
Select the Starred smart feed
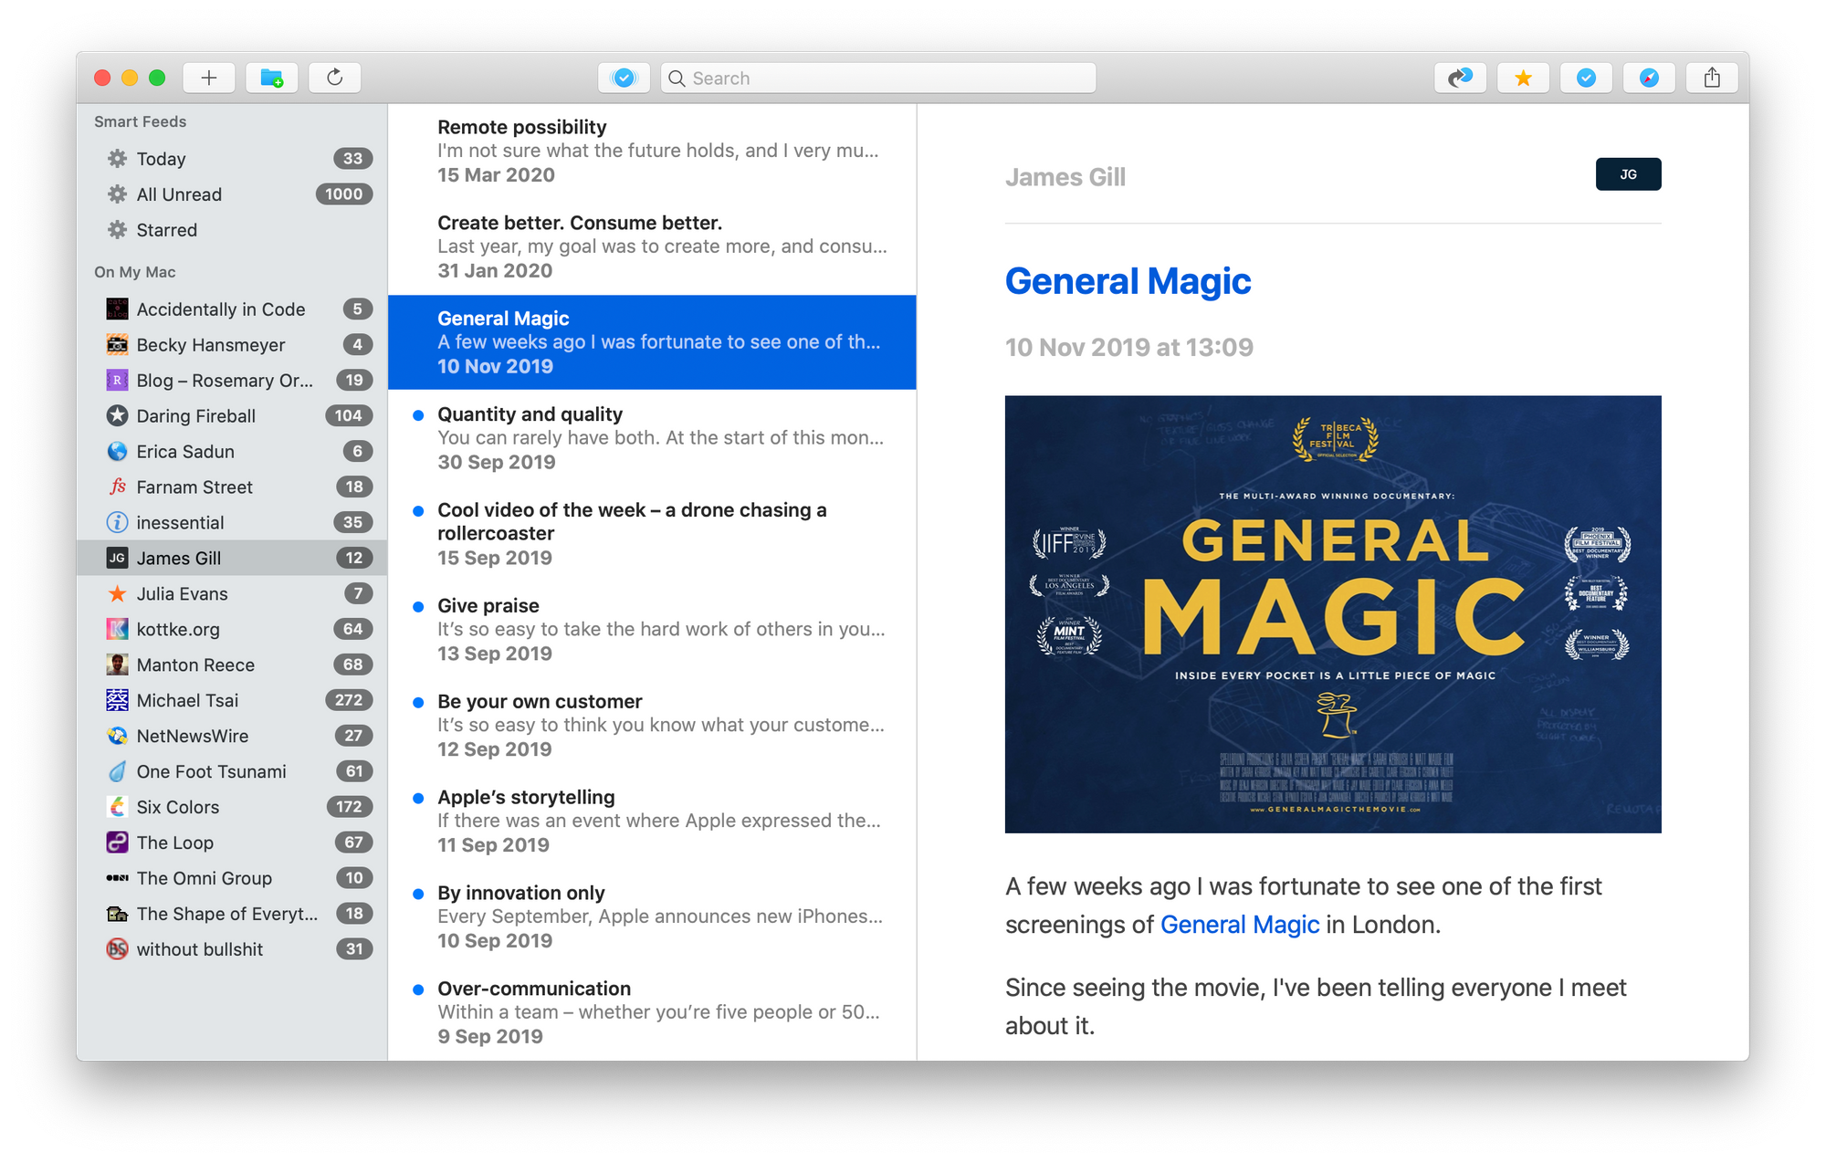(167, 230)
